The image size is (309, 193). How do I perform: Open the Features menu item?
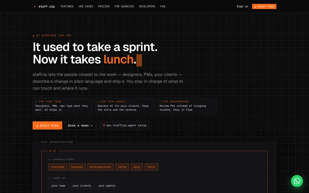tap(67, 6)
